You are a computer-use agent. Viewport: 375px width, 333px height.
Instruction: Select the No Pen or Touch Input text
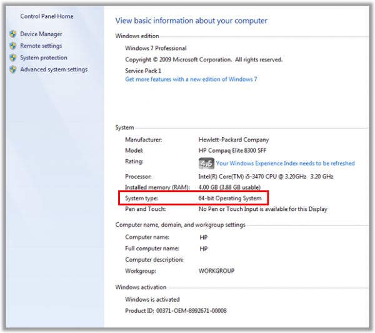click(263, 209)
